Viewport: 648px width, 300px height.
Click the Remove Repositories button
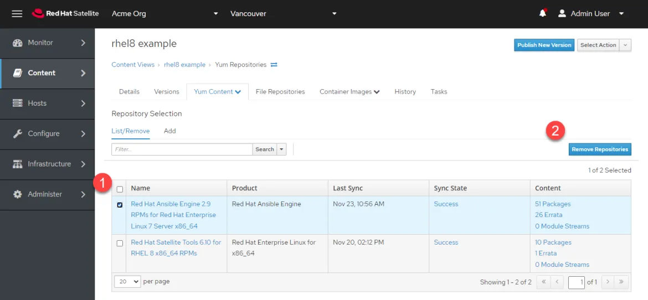click(x=599, y=149)
